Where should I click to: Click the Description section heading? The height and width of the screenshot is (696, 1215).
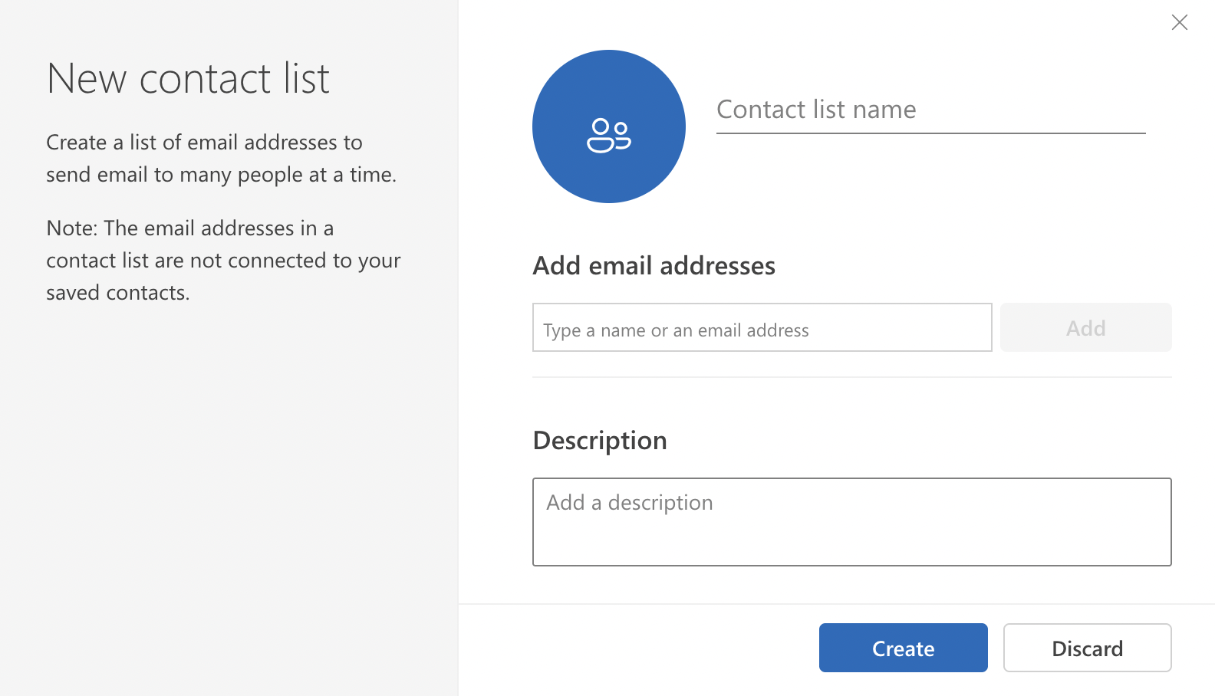(x=600, y=441)
